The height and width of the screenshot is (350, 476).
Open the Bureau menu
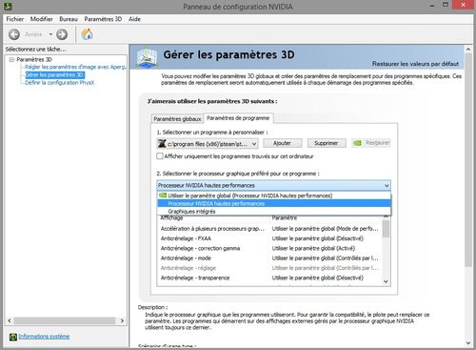click(69, 19)
